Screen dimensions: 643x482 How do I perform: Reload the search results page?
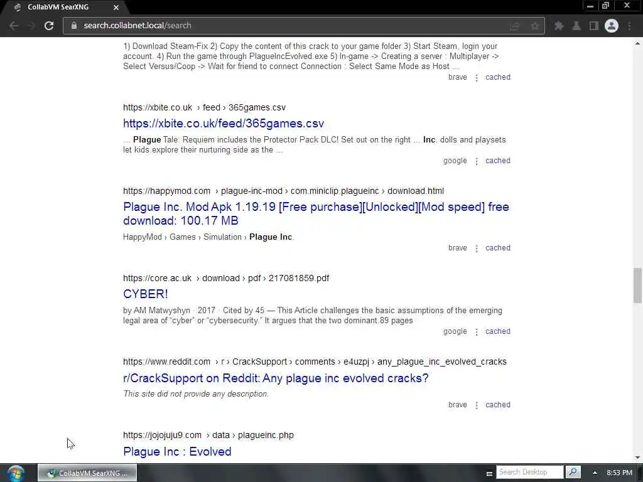coord(49,26)
